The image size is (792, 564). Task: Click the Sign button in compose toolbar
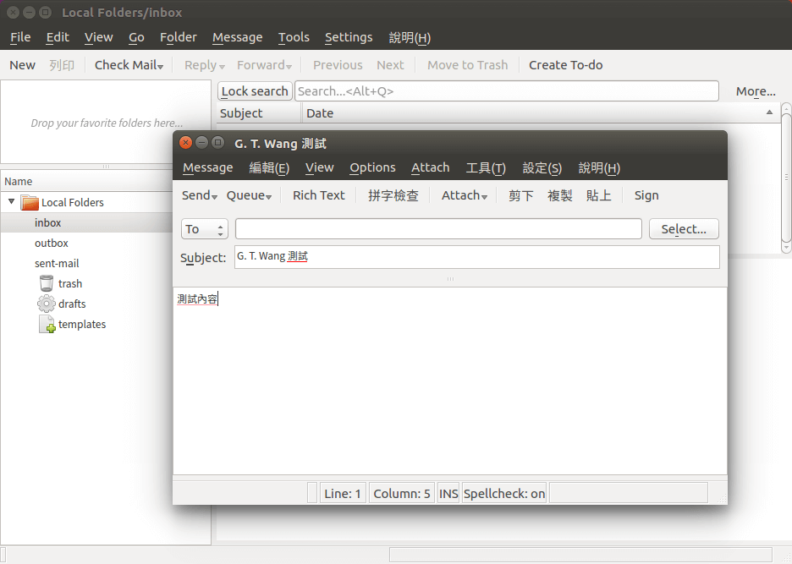[646, 195]
